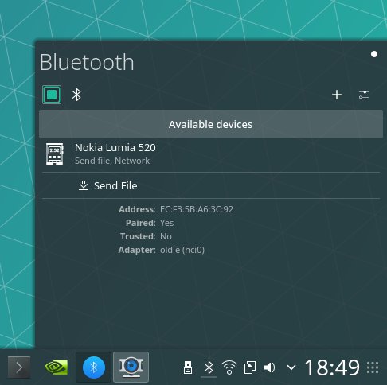Open removable USB devices tray icon
This screenshot has height=385, width=387.
(188, 367)
